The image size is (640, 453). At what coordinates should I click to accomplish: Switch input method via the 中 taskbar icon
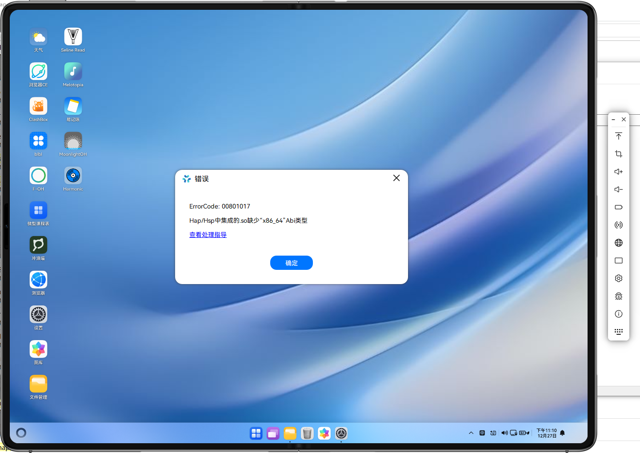click(482, 433)
